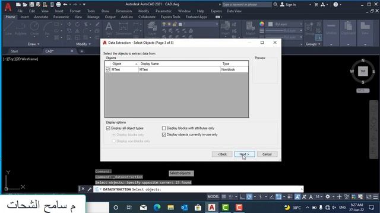Image resolution: width=380 pixels, height=213 pixels.
Task: Open Microsoft Edge from the taskbar
Action: tap(157, 208)
